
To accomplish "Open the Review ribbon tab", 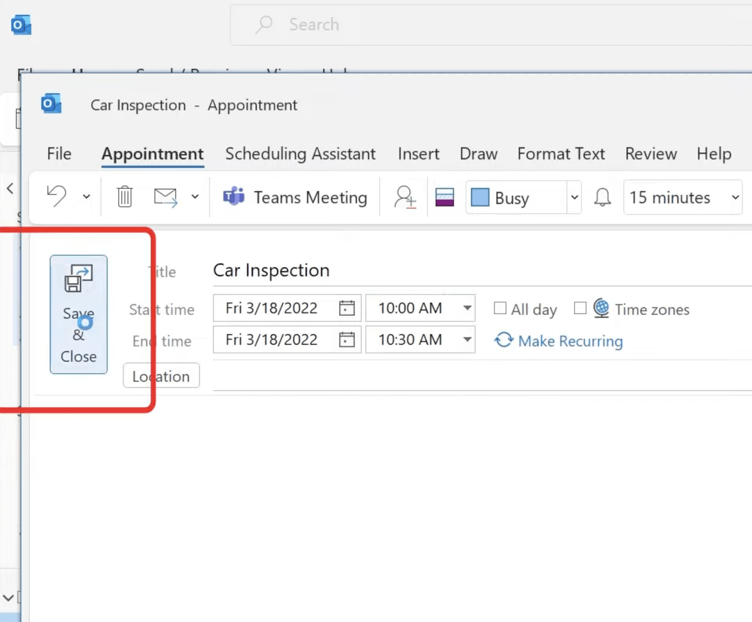I will pos(651,154).
